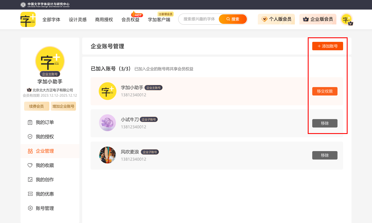
Task: Focus the font search input field
Action: point(199,19)
